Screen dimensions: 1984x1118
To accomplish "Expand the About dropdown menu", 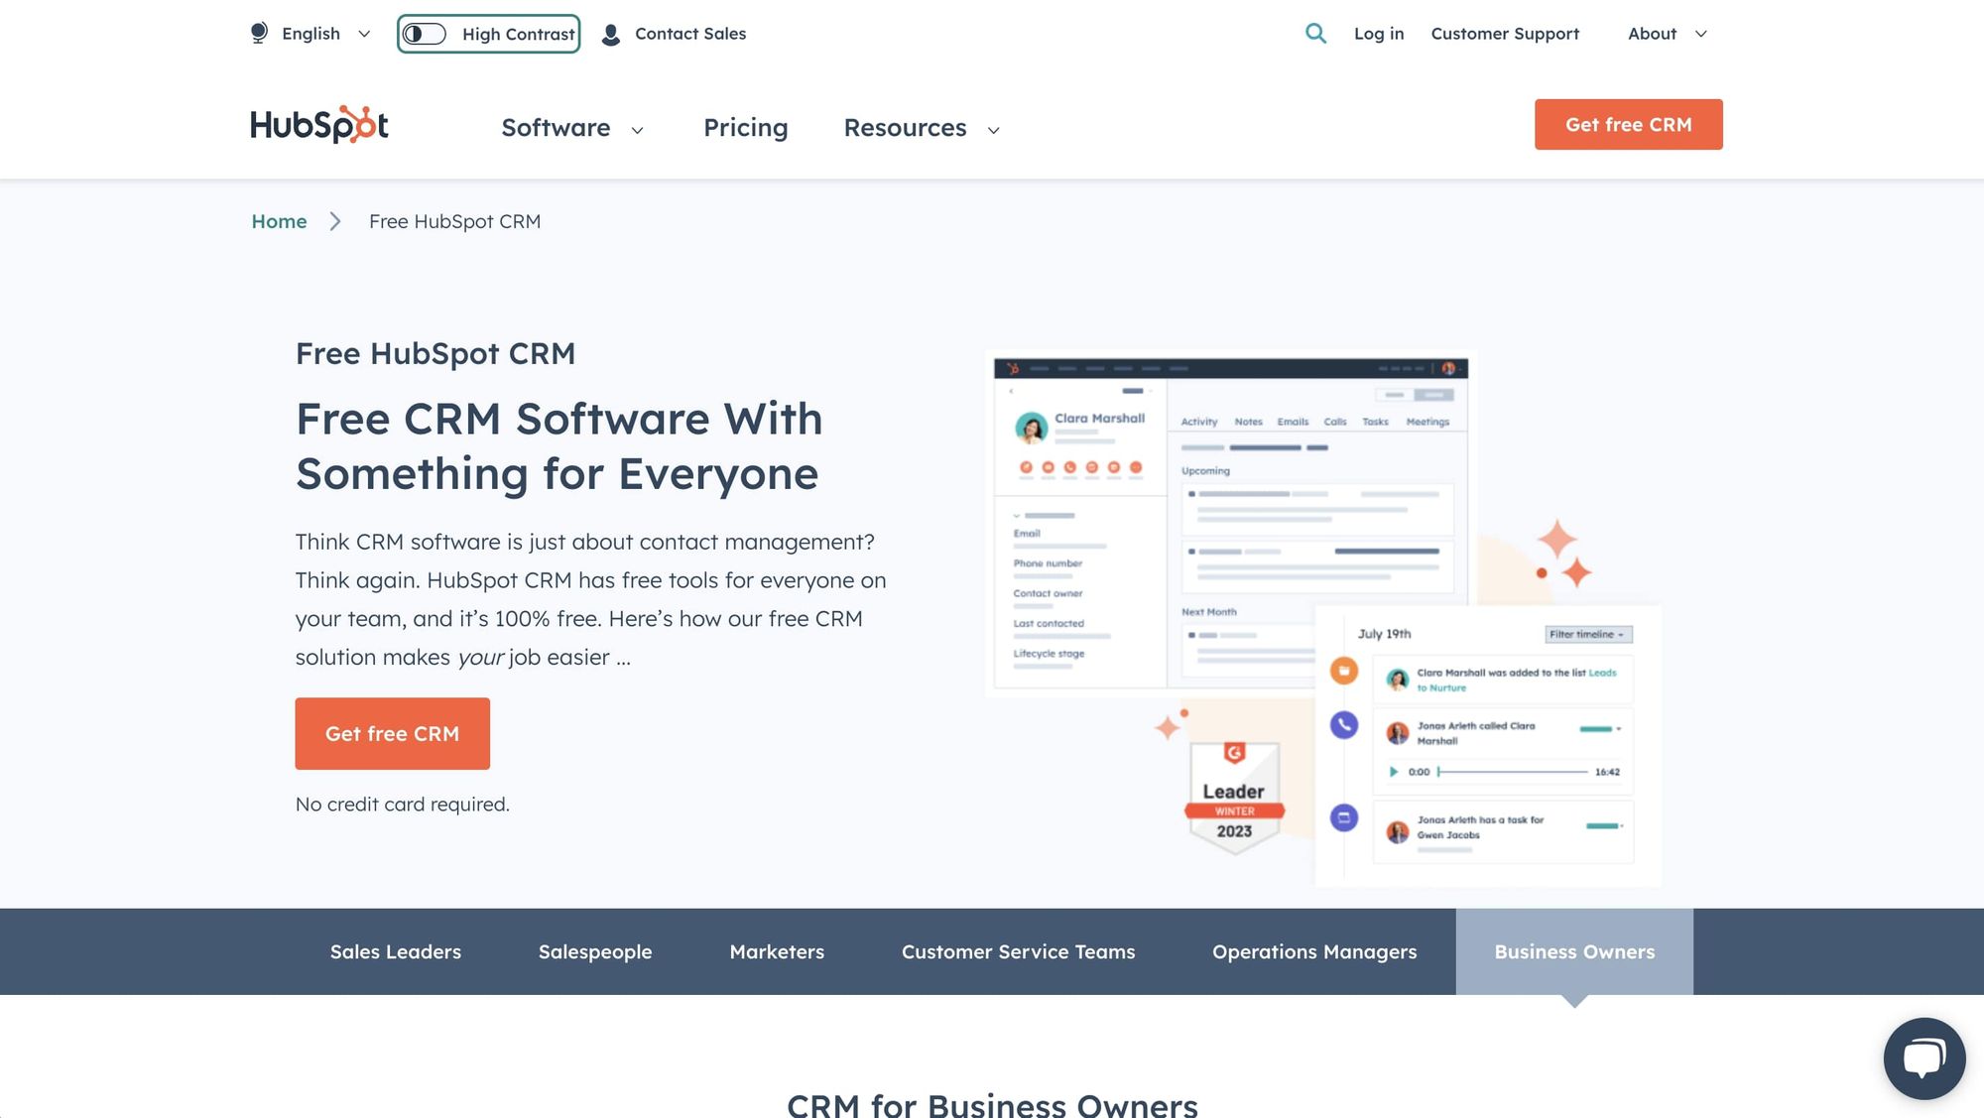I will (1668, 33).
